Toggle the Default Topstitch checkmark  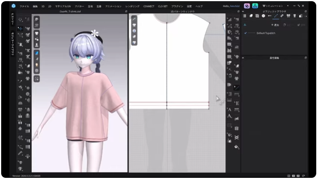point(245,33)
